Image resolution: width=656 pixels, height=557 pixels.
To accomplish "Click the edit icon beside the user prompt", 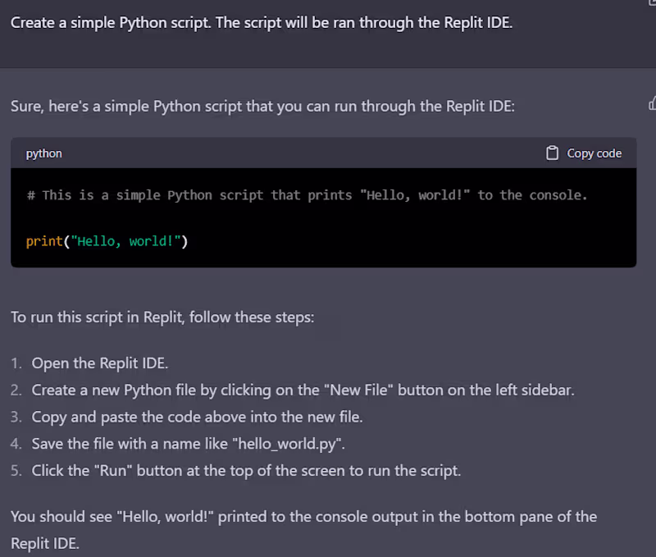I will (x=652, y=2).
